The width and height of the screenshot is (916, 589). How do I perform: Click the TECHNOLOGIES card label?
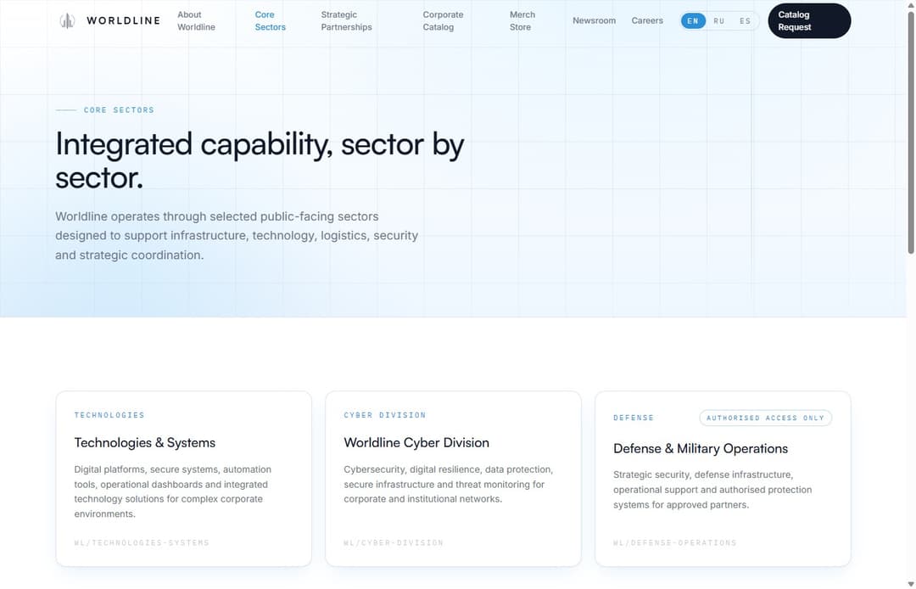(109, 415)
